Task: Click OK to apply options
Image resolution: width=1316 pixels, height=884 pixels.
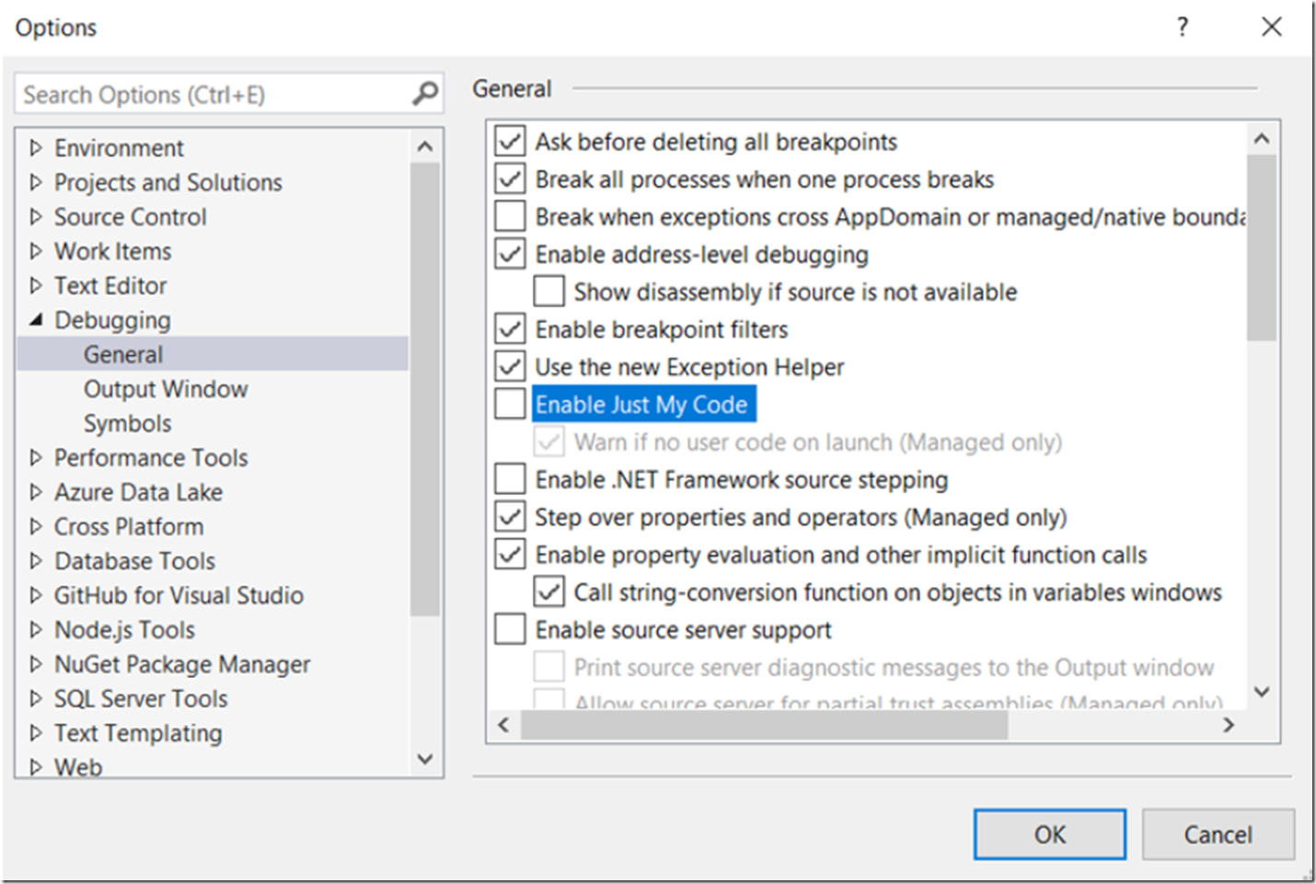Action: [x=1049, y=834]
